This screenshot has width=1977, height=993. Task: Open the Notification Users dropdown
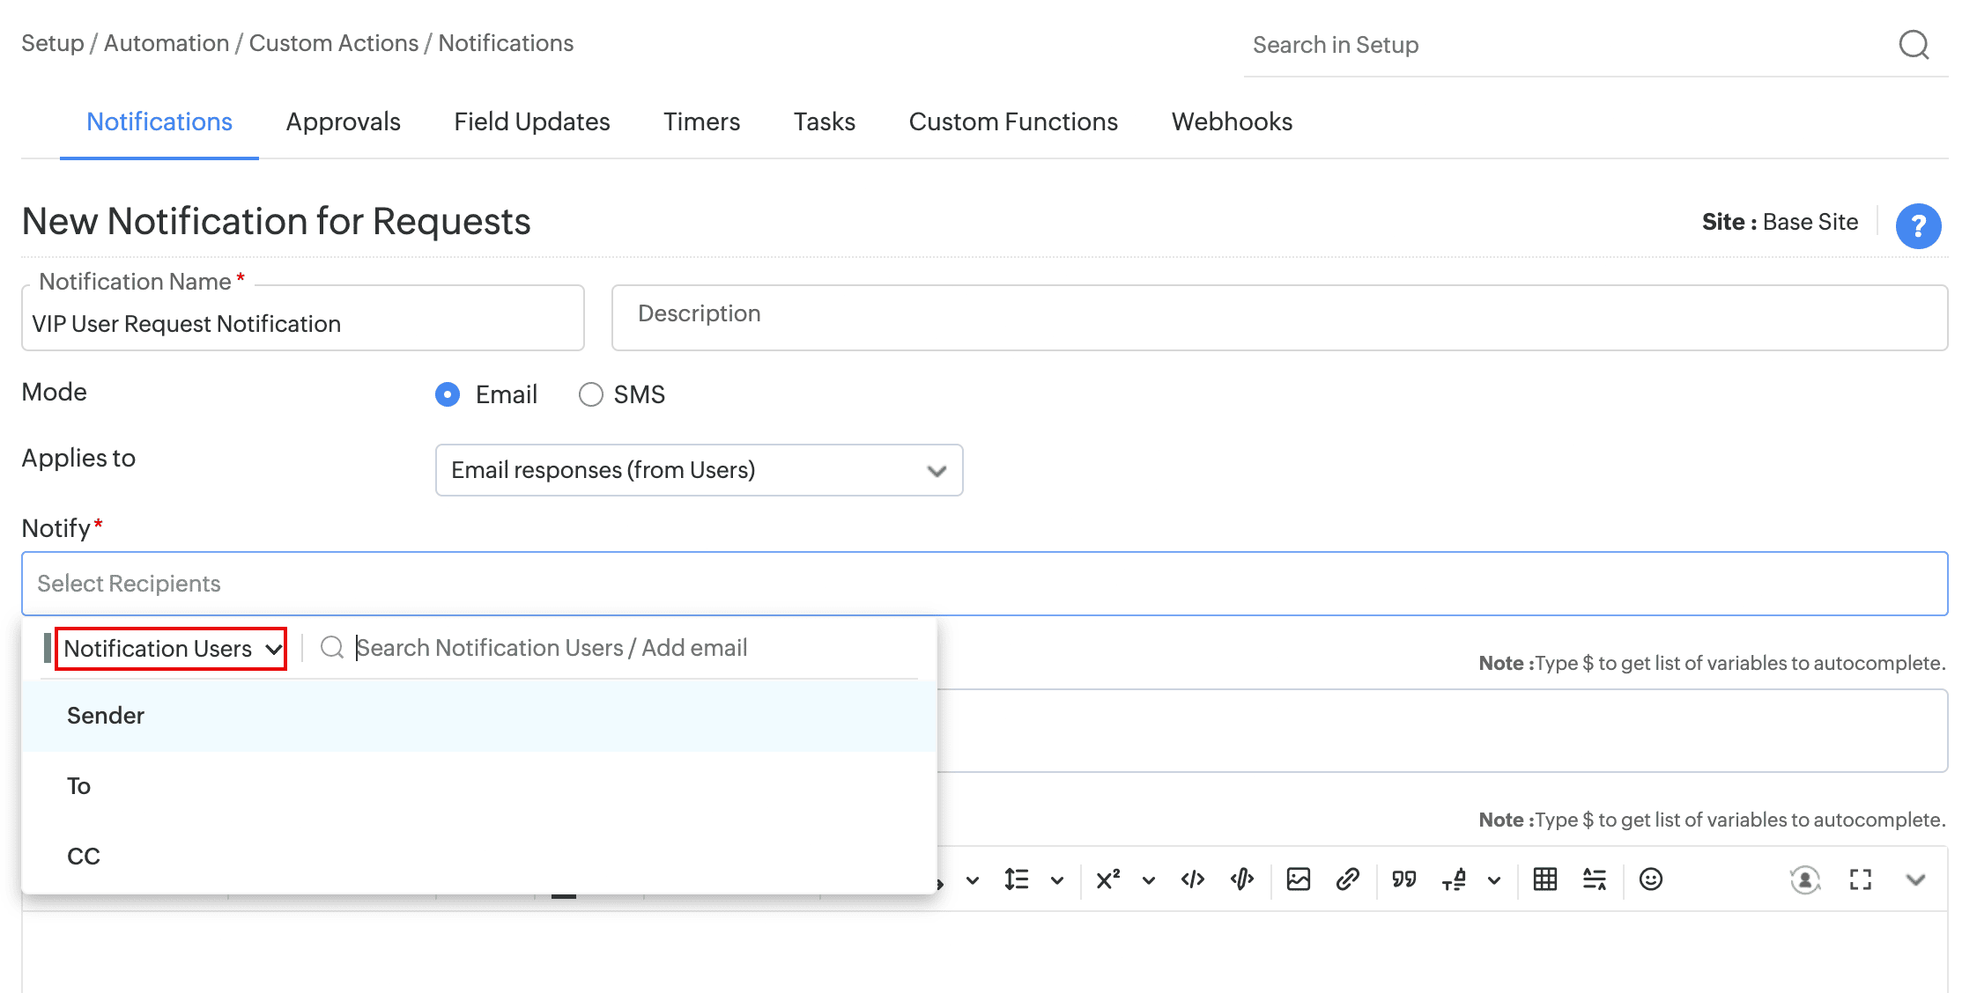171,649
